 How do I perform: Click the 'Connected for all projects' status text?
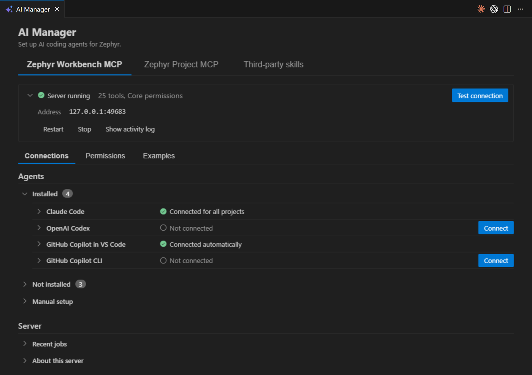(x=207, y=212)
